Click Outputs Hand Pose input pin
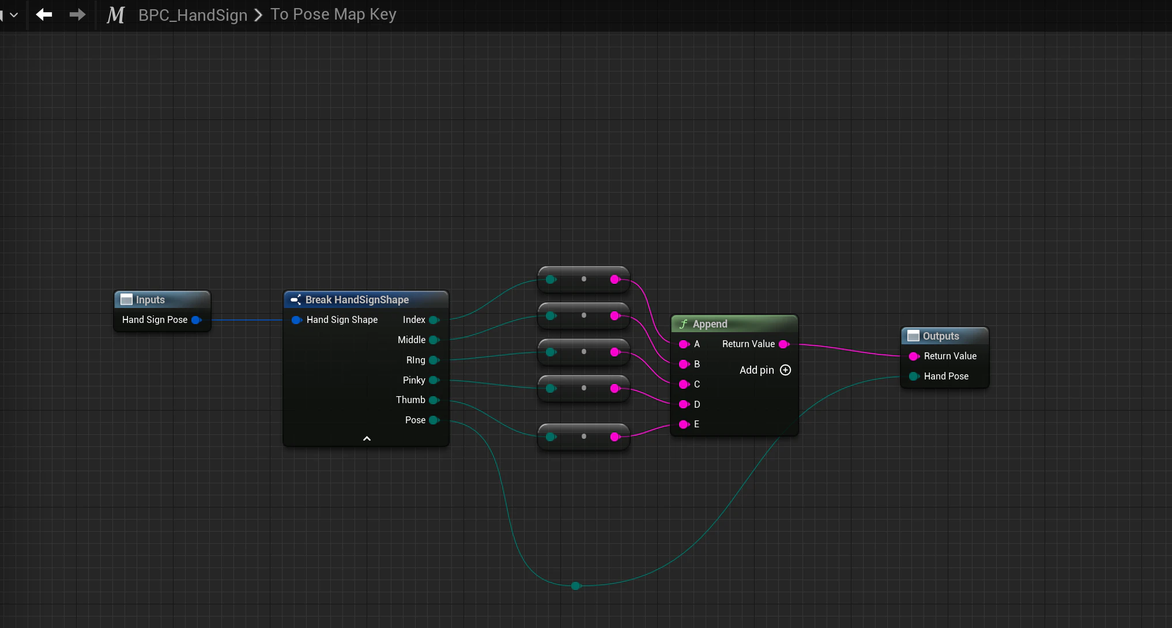The image size is (1172, 628). pos(914,377)
